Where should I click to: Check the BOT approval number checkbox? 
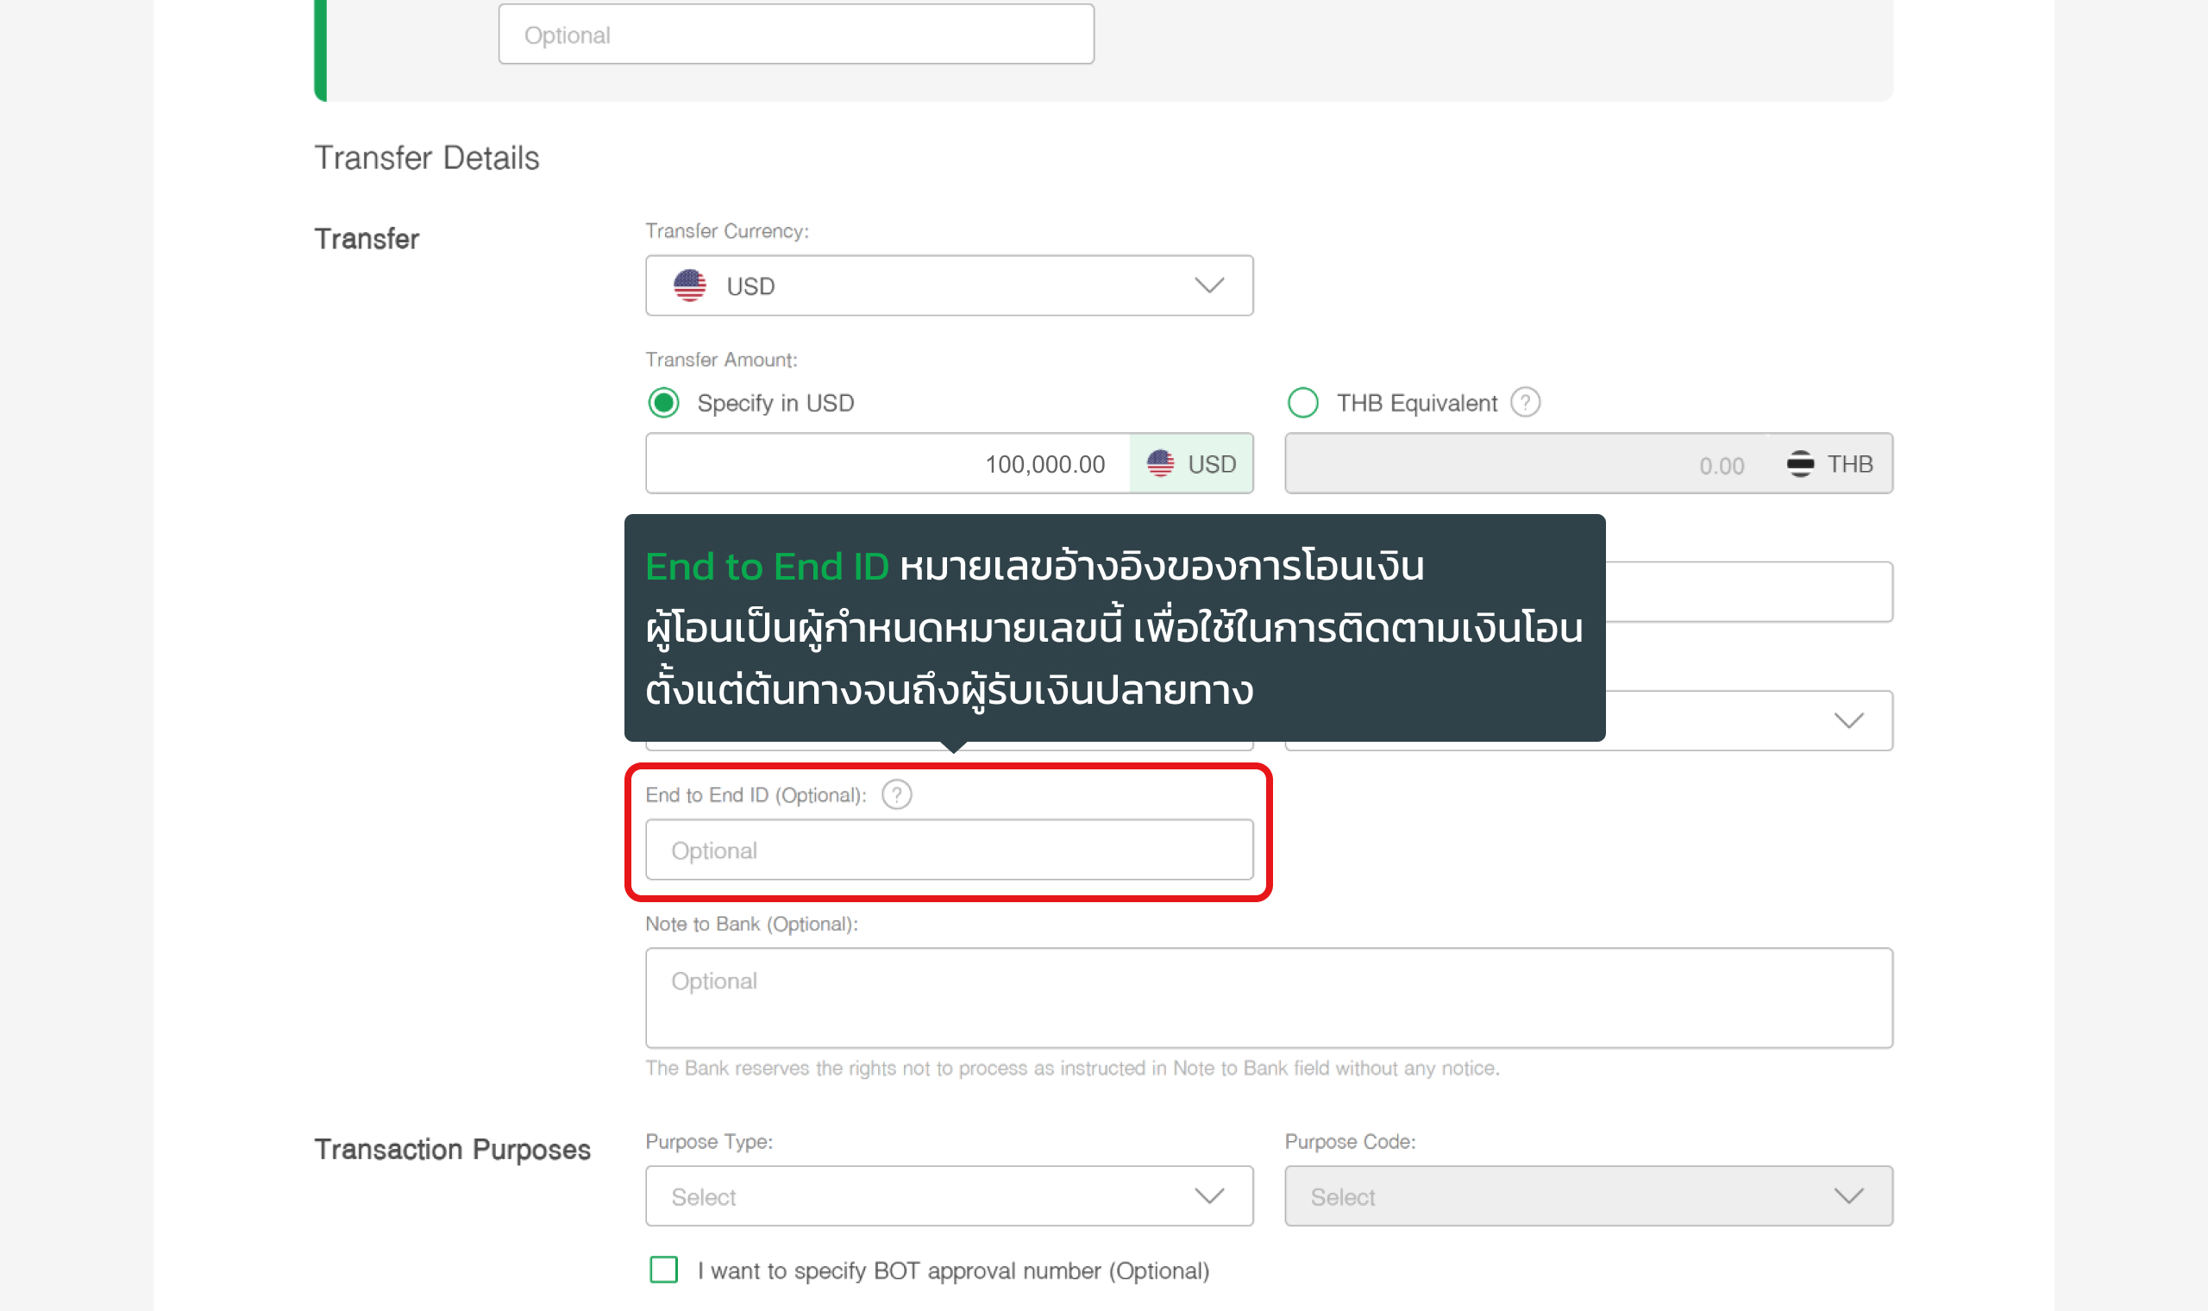(664, 1270)
